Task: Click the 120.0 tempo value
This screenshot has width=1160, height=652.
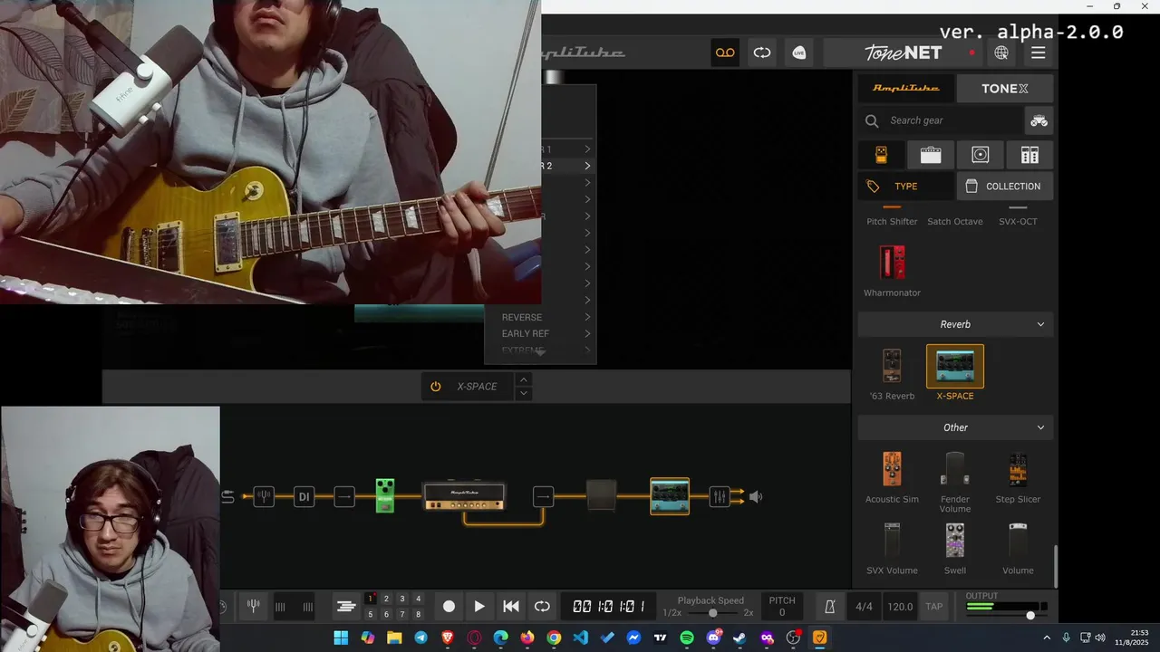Action: point(900,607)
